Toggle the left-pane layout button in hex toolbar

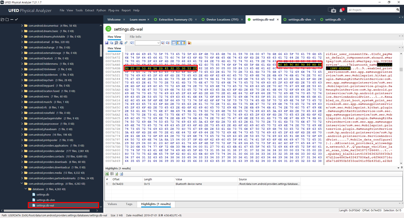(x=179, y=43)
